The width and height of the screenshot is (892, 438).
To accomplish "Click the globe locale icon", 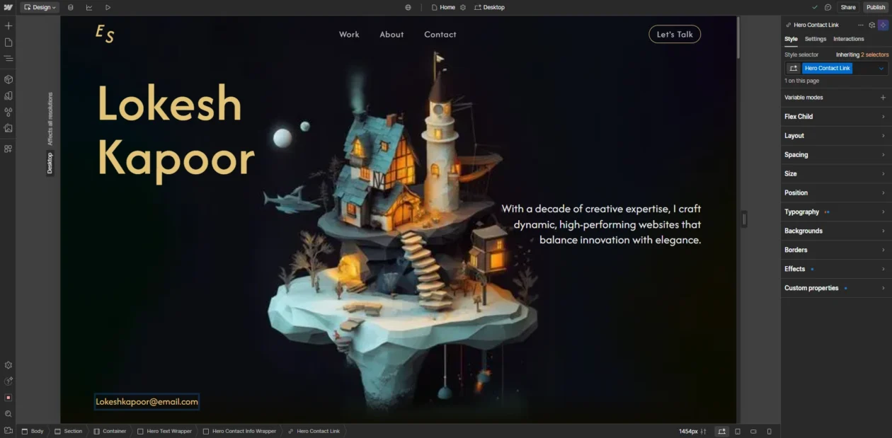I will [408, 7].
